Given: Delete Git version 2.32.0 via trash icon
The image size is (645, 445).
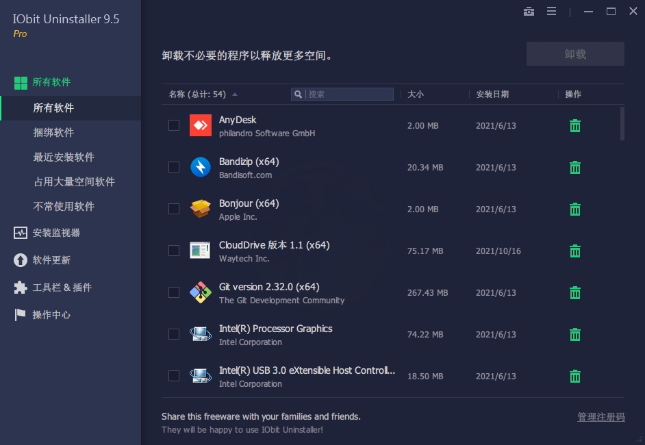Looking at the screenshot, I should pos(575,293).
